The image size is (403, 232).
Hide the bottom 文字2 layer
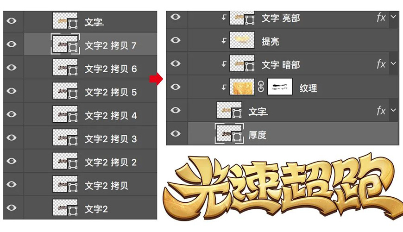tap(12, 207)
